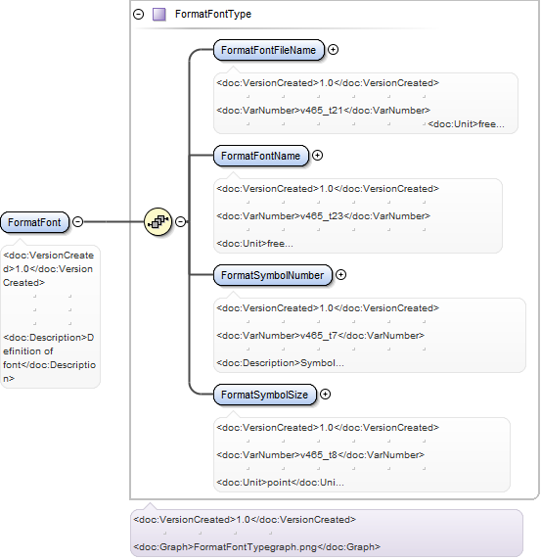Click VersionCreated annotation under FormatFont
The width and height of the screenshot is (541, 560).
tap(49, 269)
